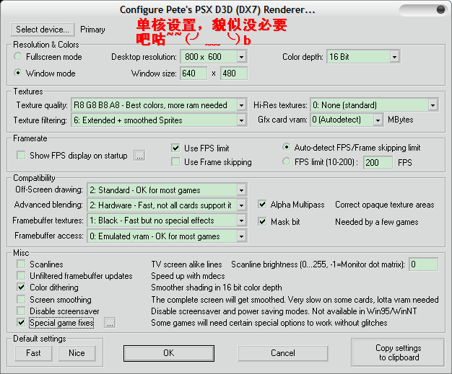This screenshot has height=374, width=452.
Task: Choose Window mode radio option
Action: point(18,73)
